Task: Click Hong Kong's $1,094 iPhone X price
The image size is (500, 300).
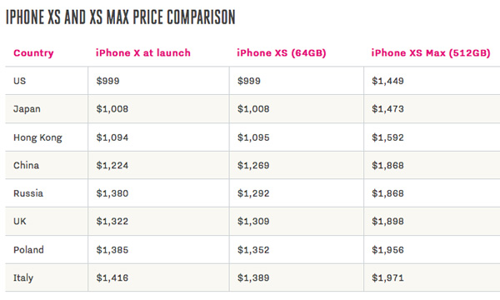Action: click(112, 137)
